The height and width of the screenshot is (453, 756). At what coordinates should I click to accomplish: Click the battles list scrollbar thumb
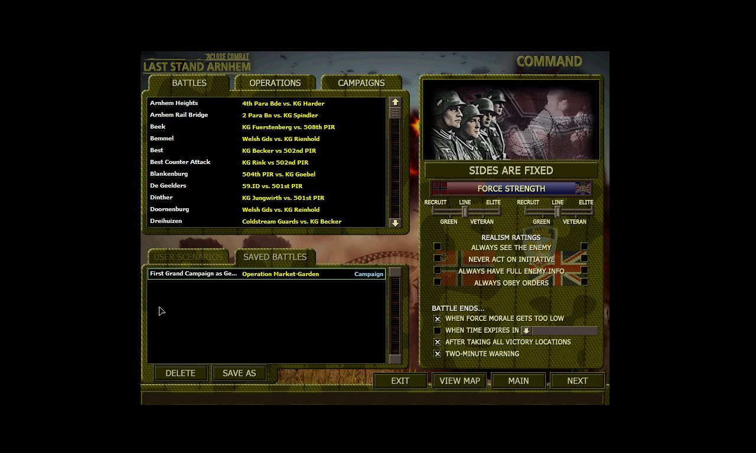coord(395,113)
